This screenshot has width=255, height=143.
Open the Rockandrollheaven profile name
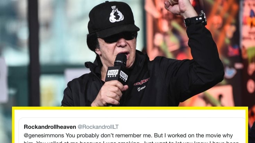50,127
